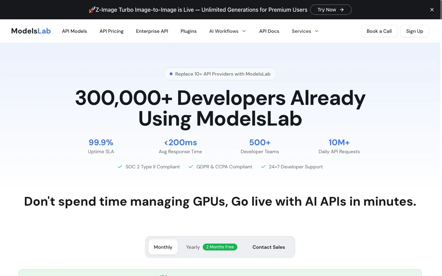Click the Sign Up button
Viewport: 442px width, 276px height.
point(415,31)
